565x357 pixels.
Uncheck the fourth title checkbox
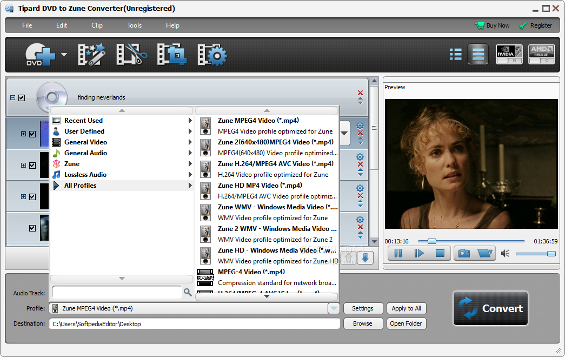click(x=32, y=228)
